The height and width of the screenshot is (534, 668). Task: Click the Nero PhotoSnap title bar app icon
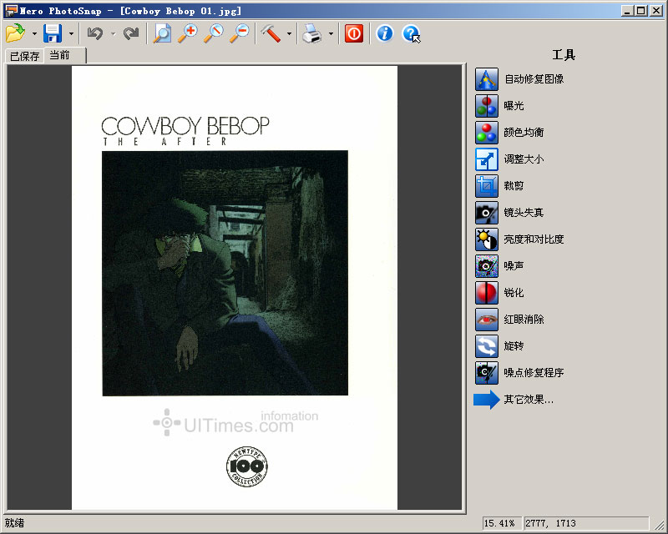(11, 11)
